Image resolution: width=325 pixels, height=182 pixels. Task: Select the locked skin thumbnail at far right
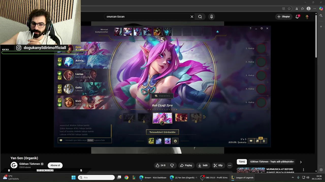pos(196,118)
